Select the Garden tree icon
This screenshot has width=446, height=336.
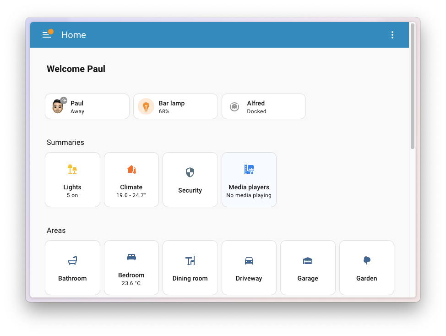tap(366, 260)
